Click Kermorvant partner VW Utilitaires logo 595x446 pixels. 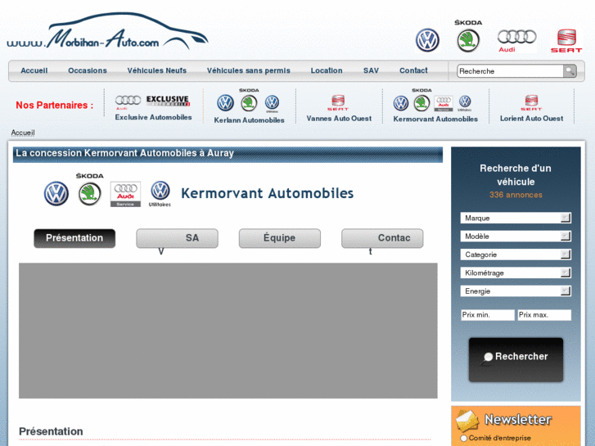[x=465, y=103]
